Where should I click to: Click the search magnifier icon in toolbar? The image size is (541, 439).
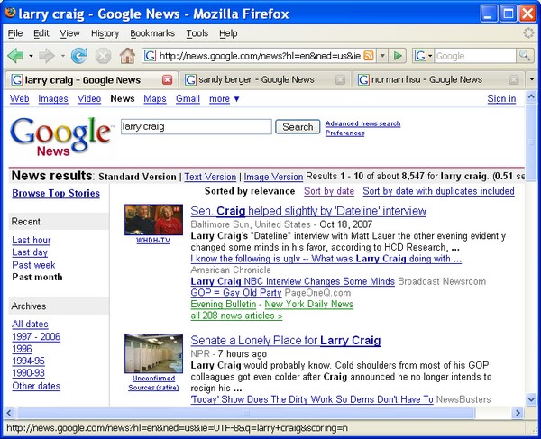pyautogui.click(x=525, y=56)
